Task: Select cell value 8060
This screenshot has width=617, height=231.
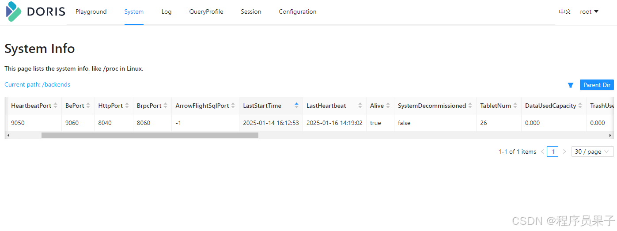Action: 144,123
